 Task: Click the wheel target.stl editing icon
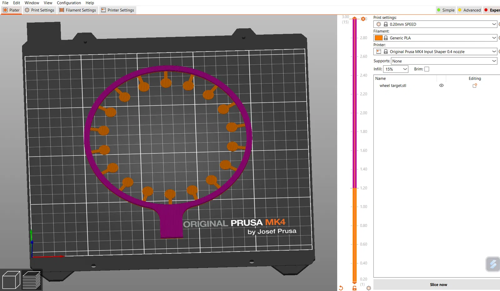pyautogui.click(x=475, y=86)
